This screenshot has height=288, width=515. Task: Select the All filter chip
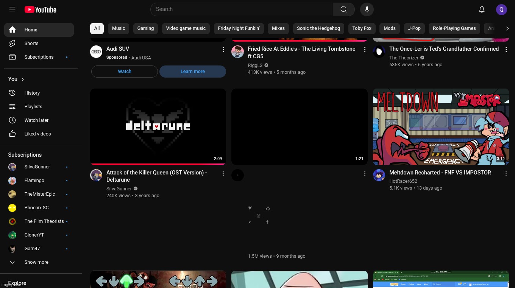tap(97, 28)
